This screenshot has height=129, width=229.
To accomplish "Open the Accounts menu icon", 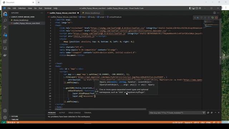I will (x=5, y=111).
